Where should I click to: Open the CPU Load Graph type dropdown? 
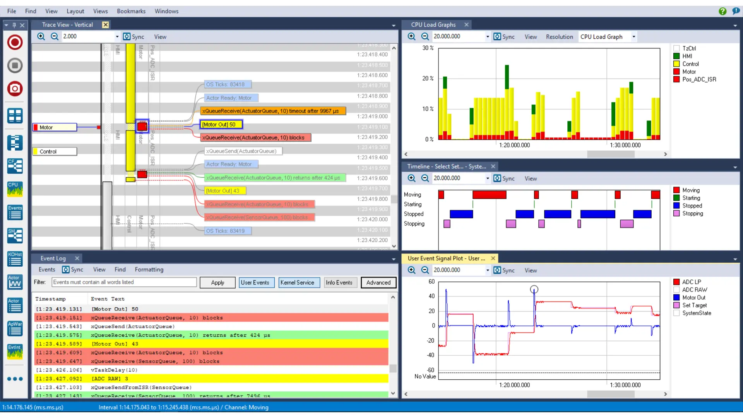633,37
